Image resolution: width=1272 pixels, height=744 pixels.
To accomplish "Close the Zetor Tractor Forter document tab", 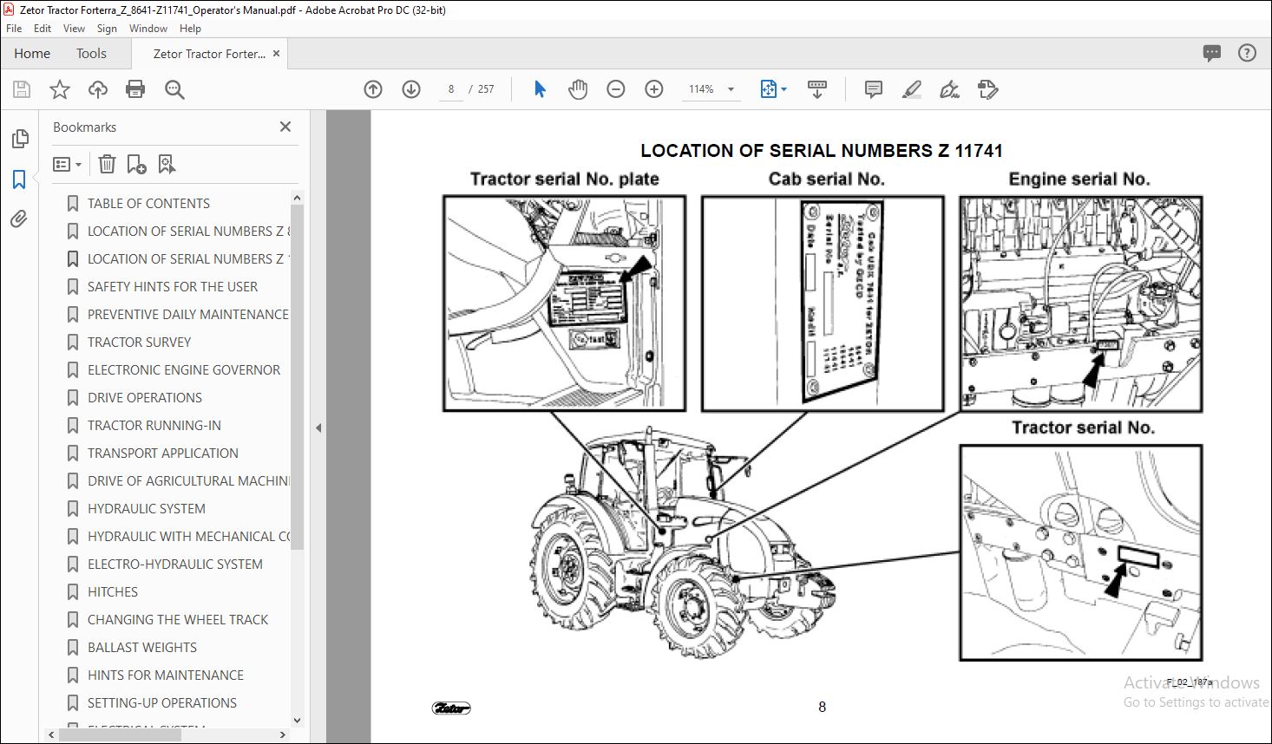I will 276,54.
